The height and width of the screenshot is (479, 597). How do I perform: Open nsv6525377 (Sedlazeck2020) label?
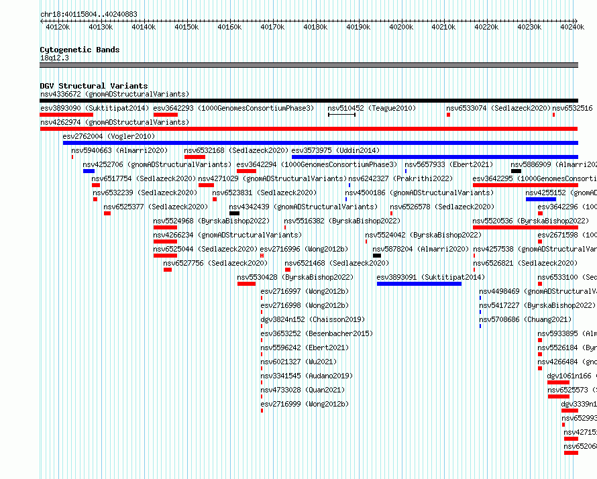pyautogui.click(x=156, y=207)
